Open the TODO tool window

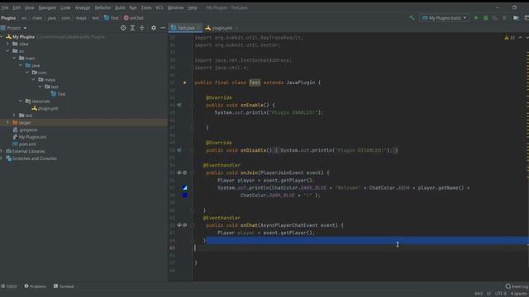9,286
